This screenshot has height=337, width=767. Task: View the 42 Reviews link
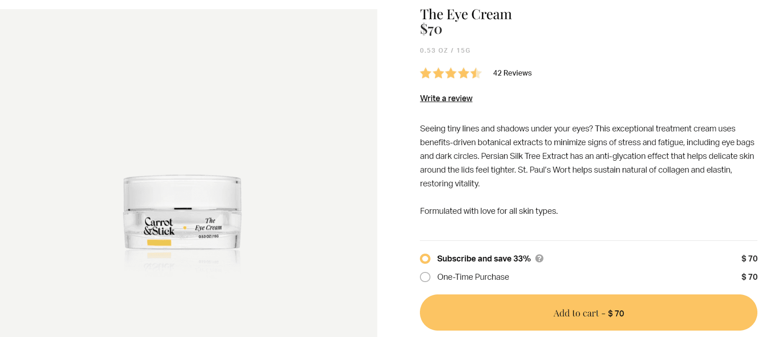pos(512,73)
